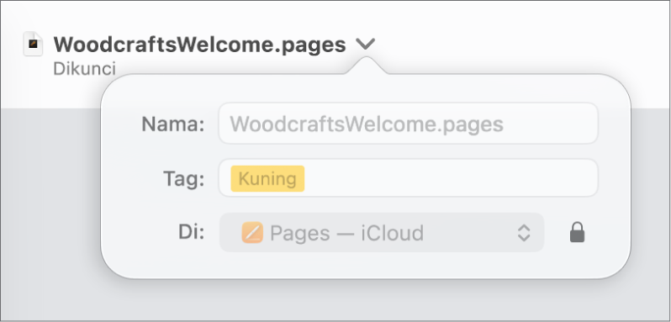Screen dimensions: 671x322
Task: Click the Pages app icon in the location menu
Action: [x=252, y=233]
